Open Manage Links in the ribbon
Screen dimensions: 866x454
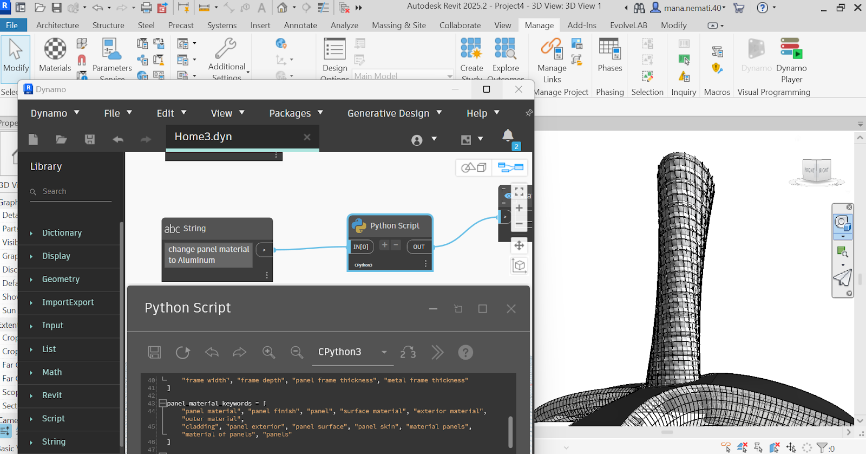point(552,61)
